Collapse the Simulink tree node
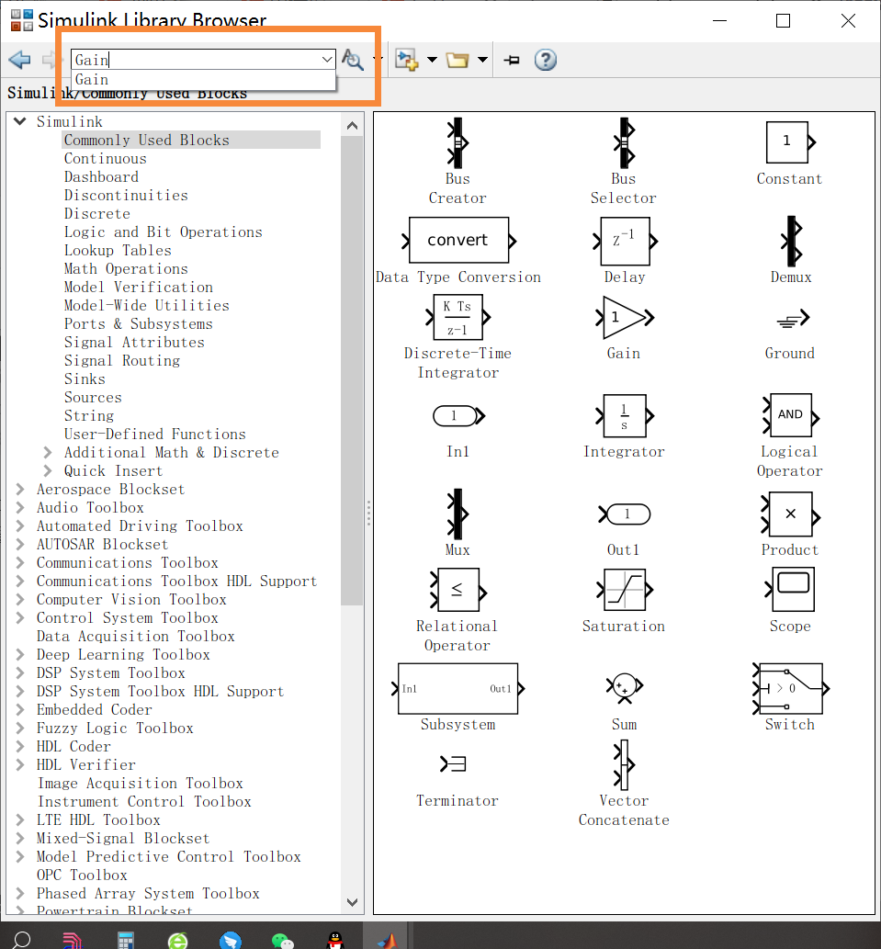 click(x=20, y=121)
